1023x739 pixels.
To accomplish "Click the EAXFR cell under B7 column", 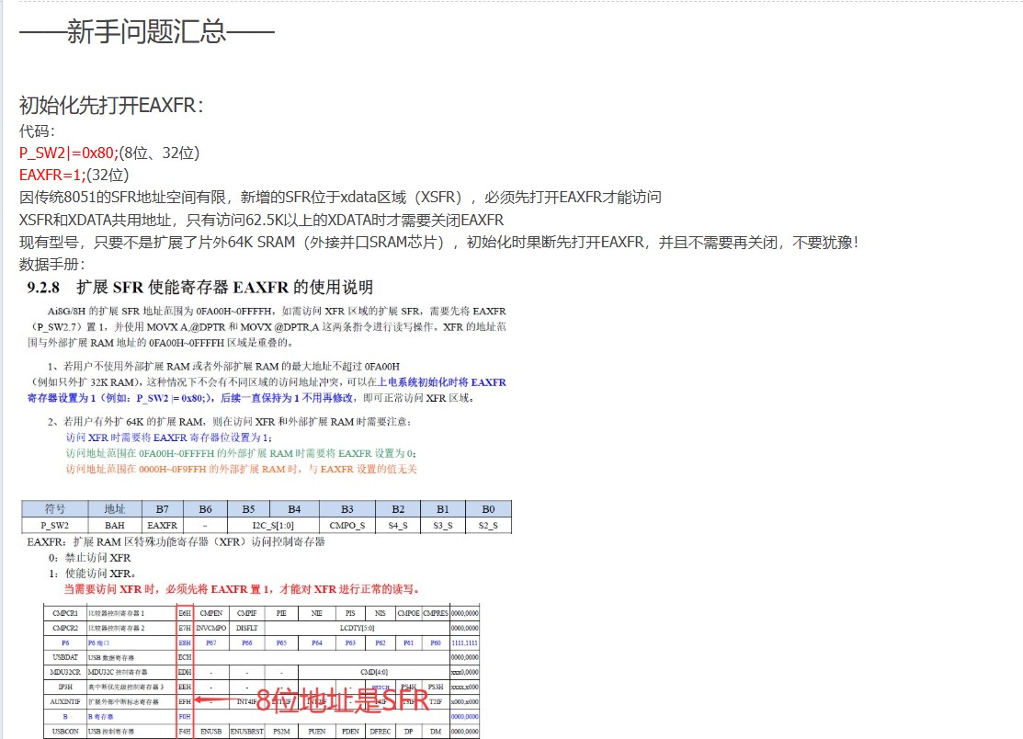I will (x=162, y=525).
